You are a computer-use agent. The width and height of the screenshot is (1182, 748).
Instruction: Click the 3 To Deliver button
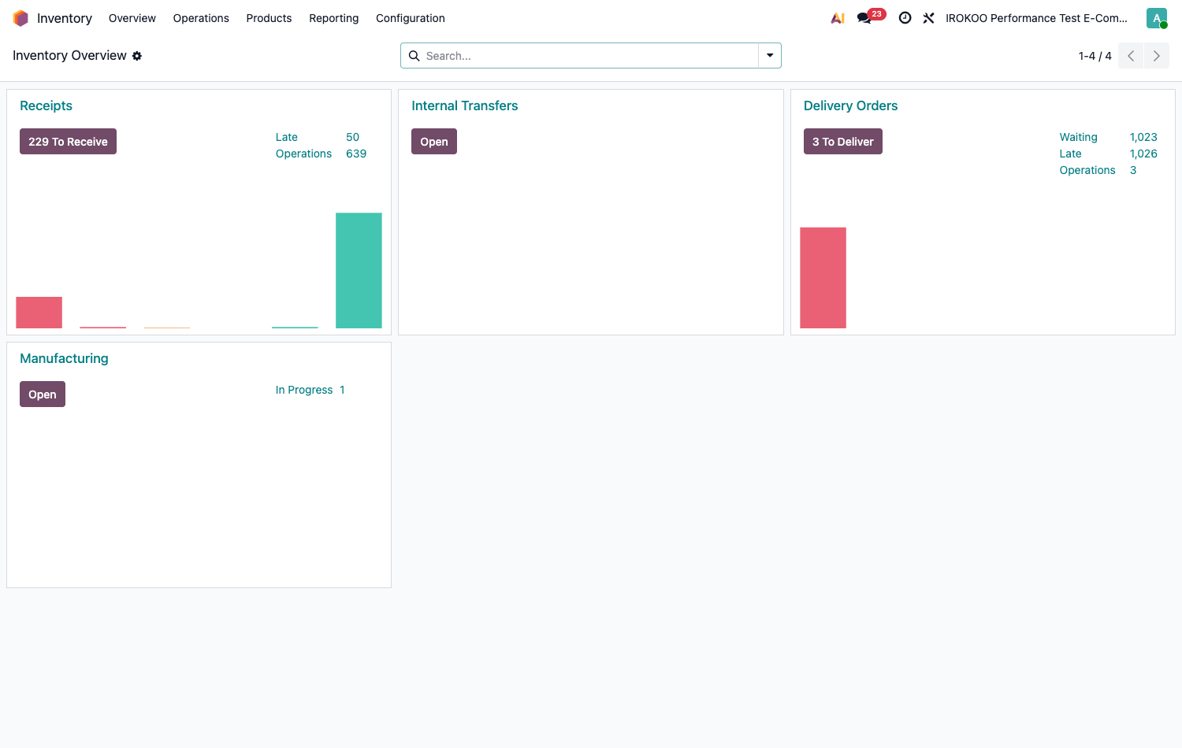(x=843, y=142)
